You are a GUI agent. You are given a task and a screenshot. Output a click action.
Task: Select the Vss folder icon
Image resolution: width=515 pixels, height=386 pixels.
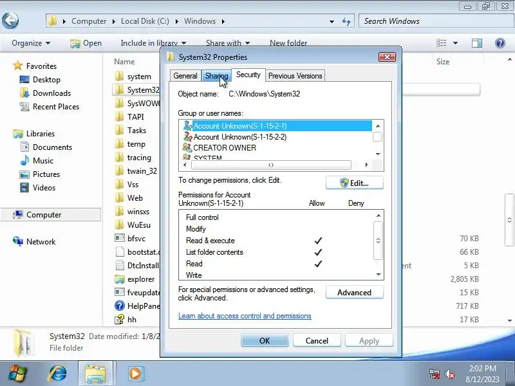[x=120, y=184]
